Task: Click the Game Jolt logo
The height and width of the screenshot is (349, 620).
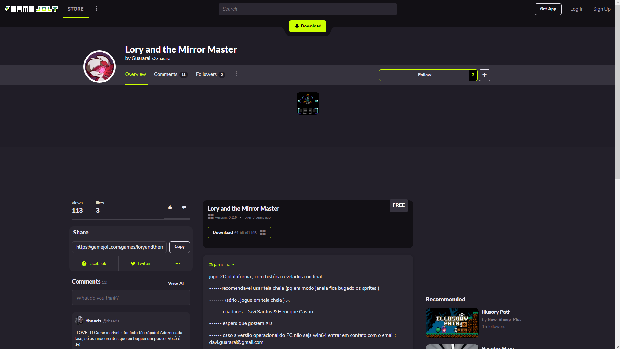Action: coord(31,9)
